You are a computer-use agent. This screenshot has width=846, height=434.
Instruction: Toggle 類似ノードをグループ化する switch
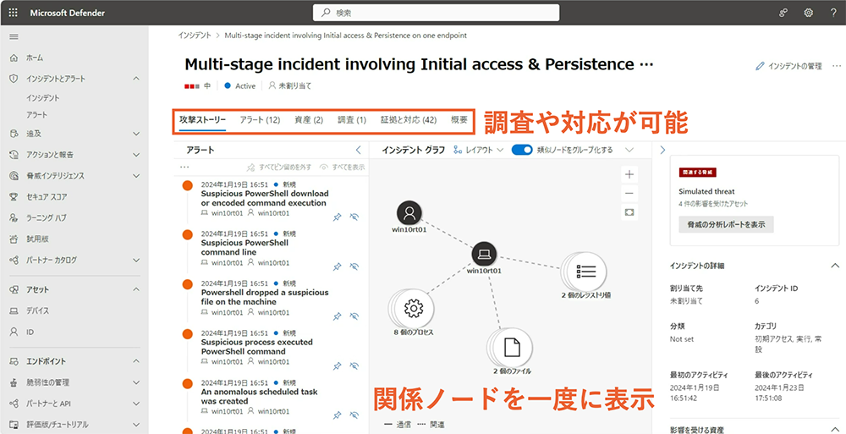tap(522, 150)
